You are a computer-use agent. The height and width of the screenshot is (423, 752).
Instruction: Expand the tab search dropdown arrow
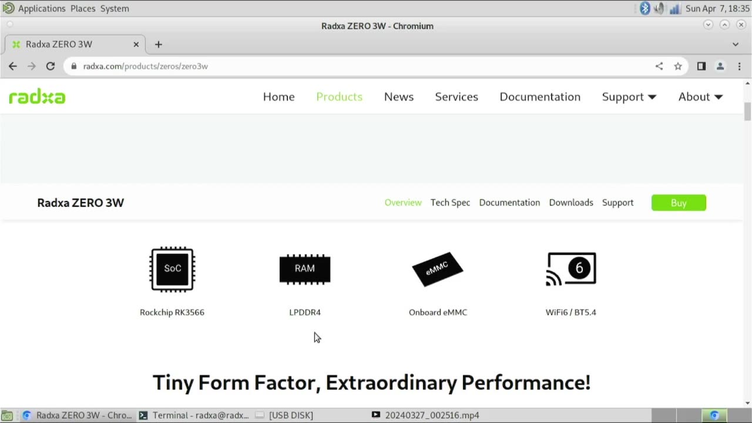pyautogui.click(x=736, y=44)
